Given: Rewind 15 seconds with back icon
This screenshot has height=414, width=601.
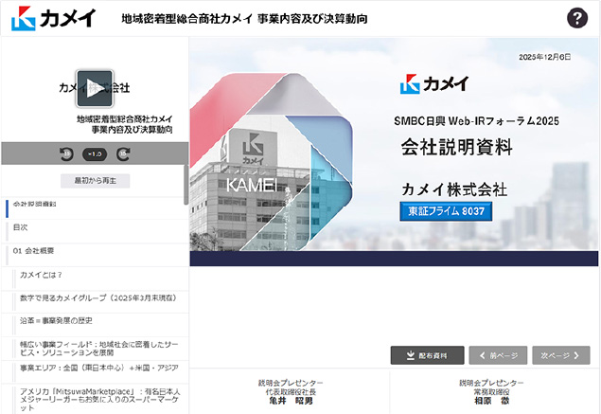Looking at the screenshot, I should tap(66, 153).
